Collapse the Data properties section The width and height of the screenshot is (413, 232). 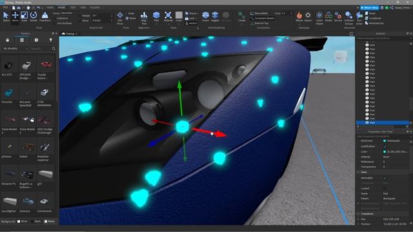pyautogui.click(x=358, y=172)
